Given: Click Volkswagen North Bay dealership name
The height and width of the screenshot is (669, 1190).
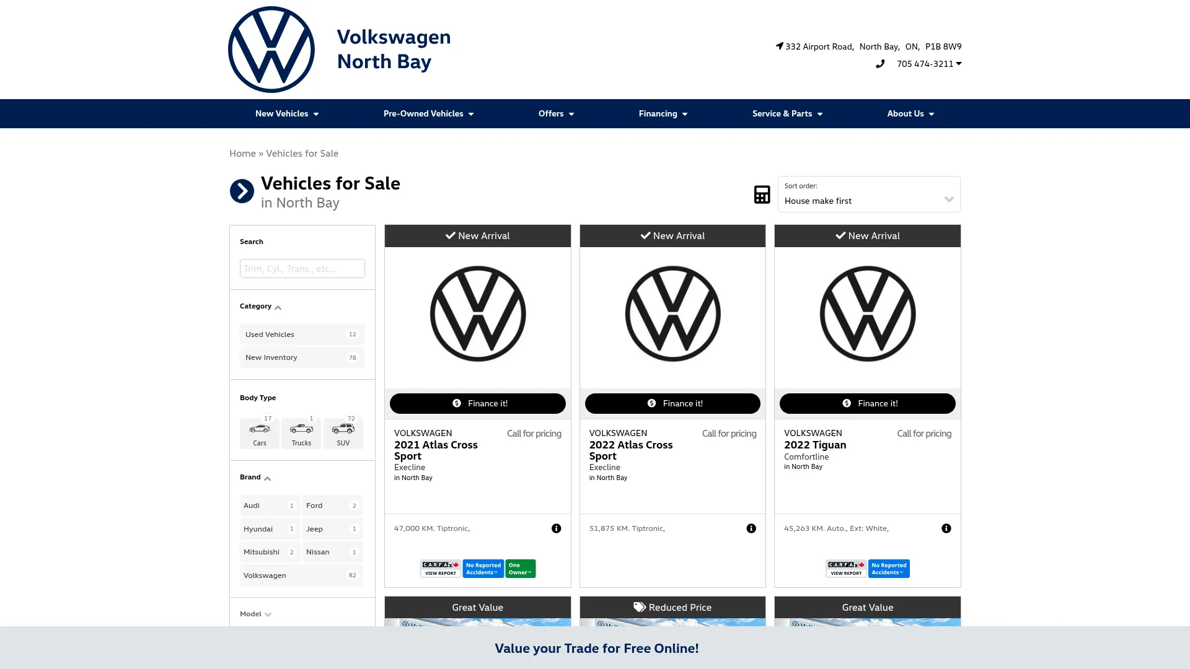Looking at the screenshot, I should point(394,50).
